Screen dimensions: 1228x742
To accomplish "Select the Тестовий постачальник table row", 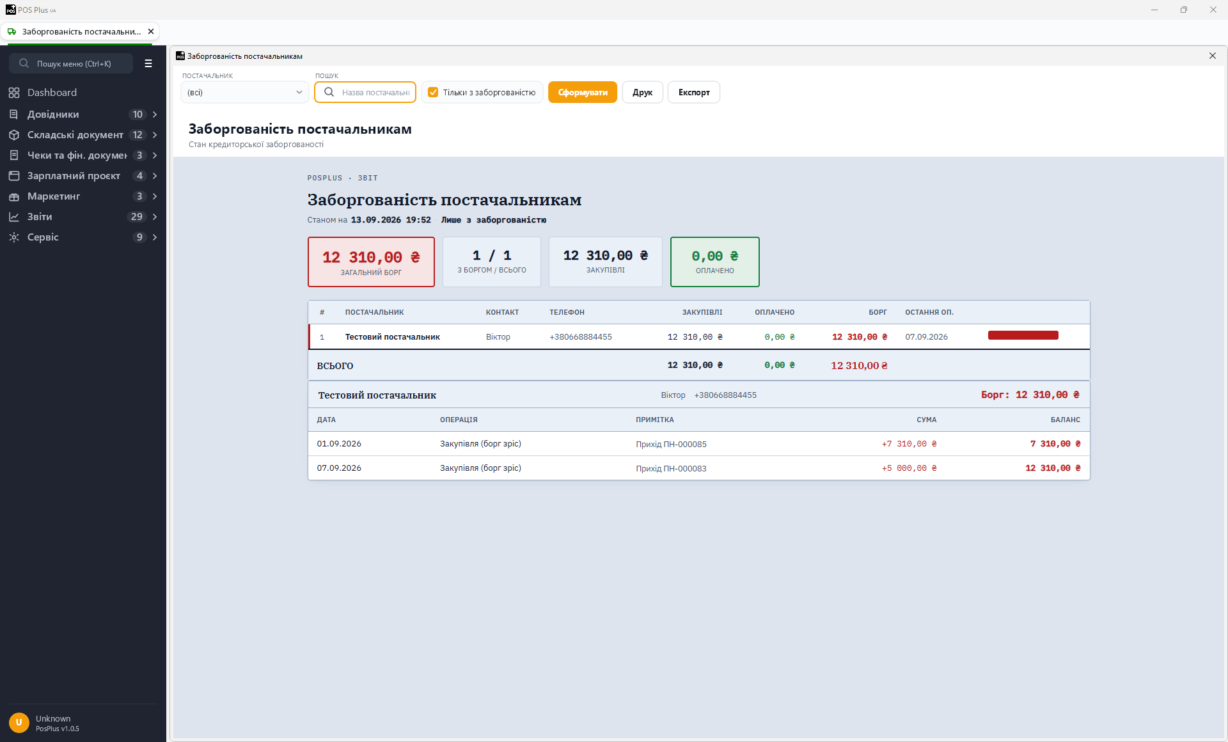I will 699,337.
